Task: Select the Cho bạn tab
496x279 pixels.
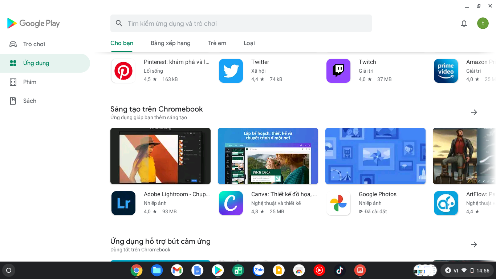Action: click(x=122, y=43)
